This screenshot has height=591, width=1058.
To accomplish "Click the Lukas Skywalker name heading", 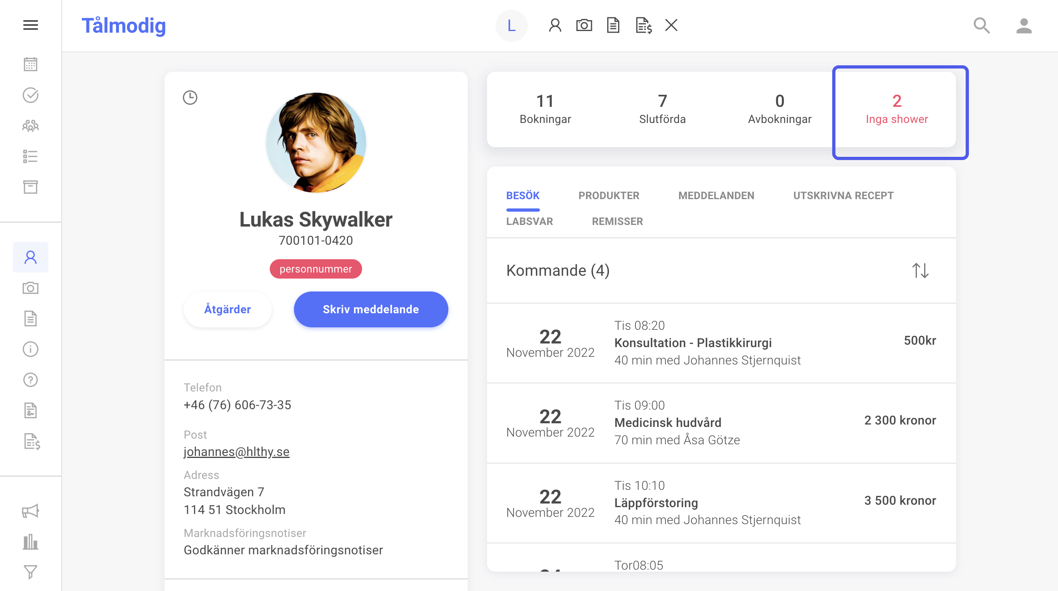I will [316, 219].
